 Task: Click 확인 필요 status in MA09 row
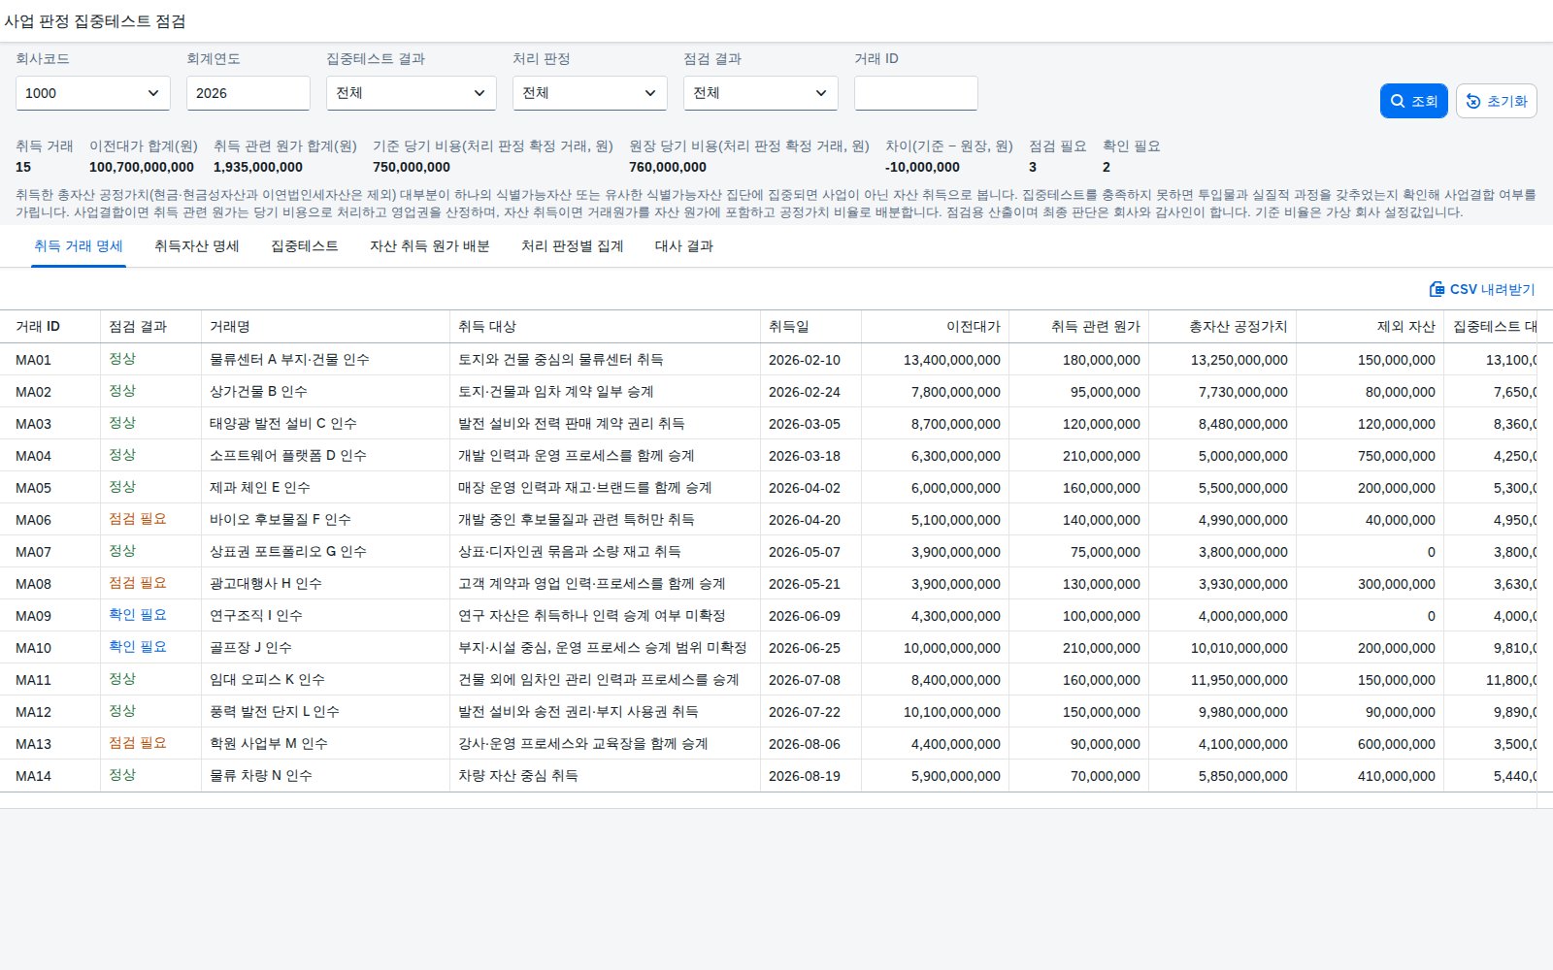tap(138, 615)
